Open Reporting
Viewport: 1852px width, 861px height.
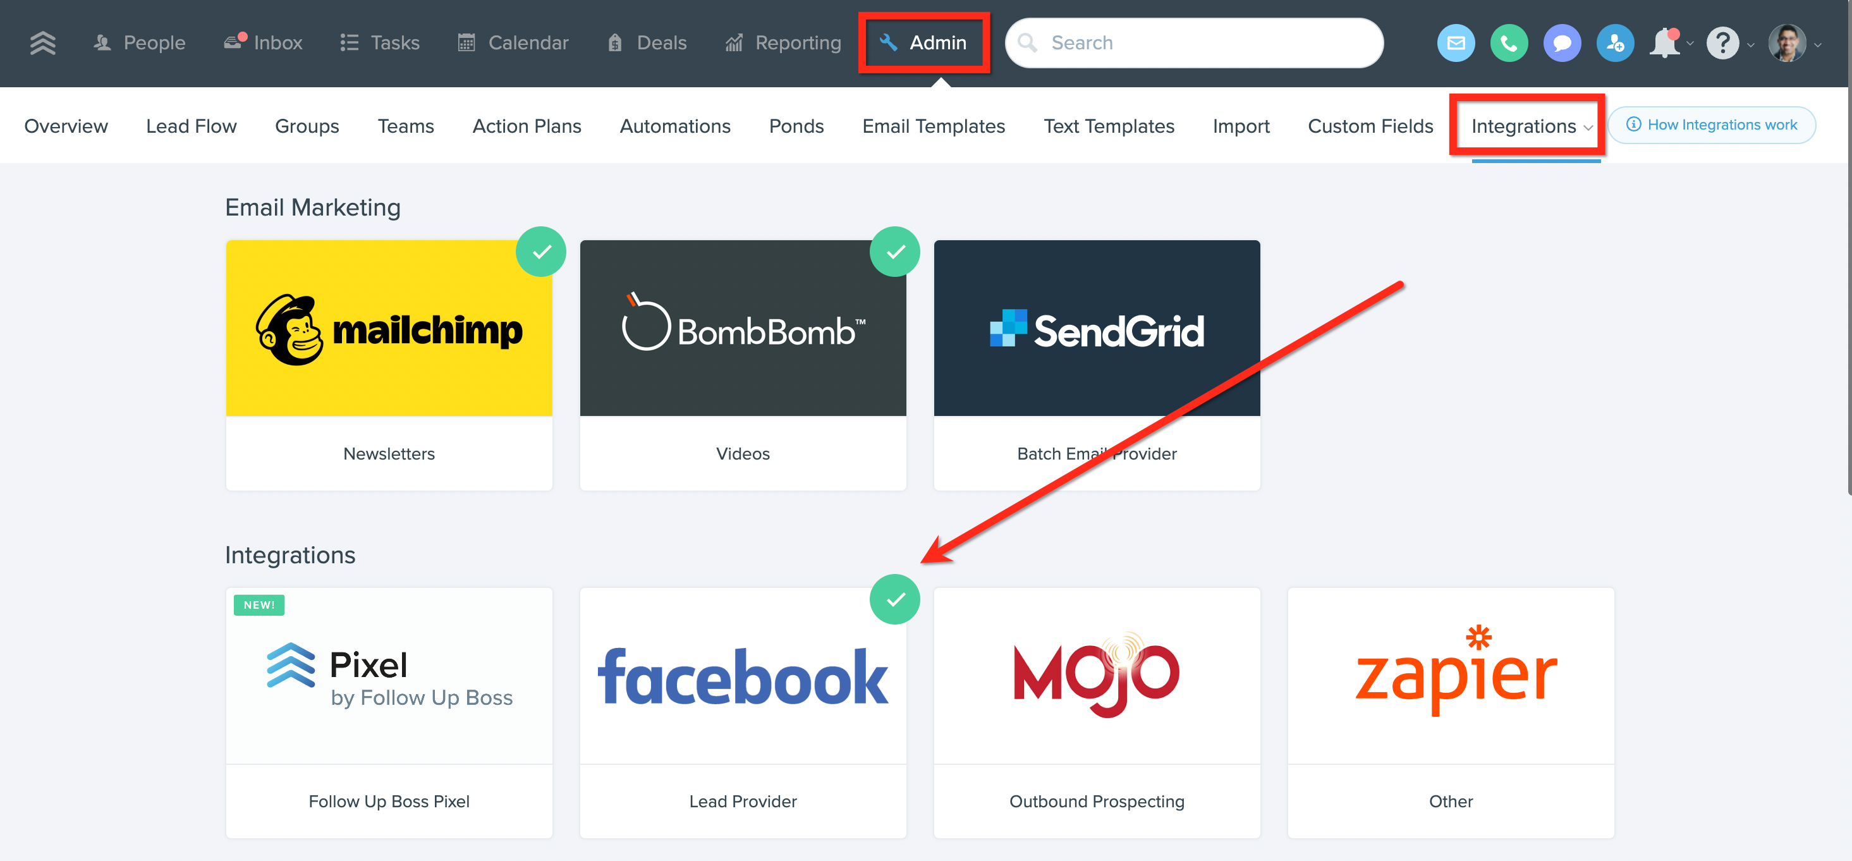pyautogui.click(x=783, y=42)
